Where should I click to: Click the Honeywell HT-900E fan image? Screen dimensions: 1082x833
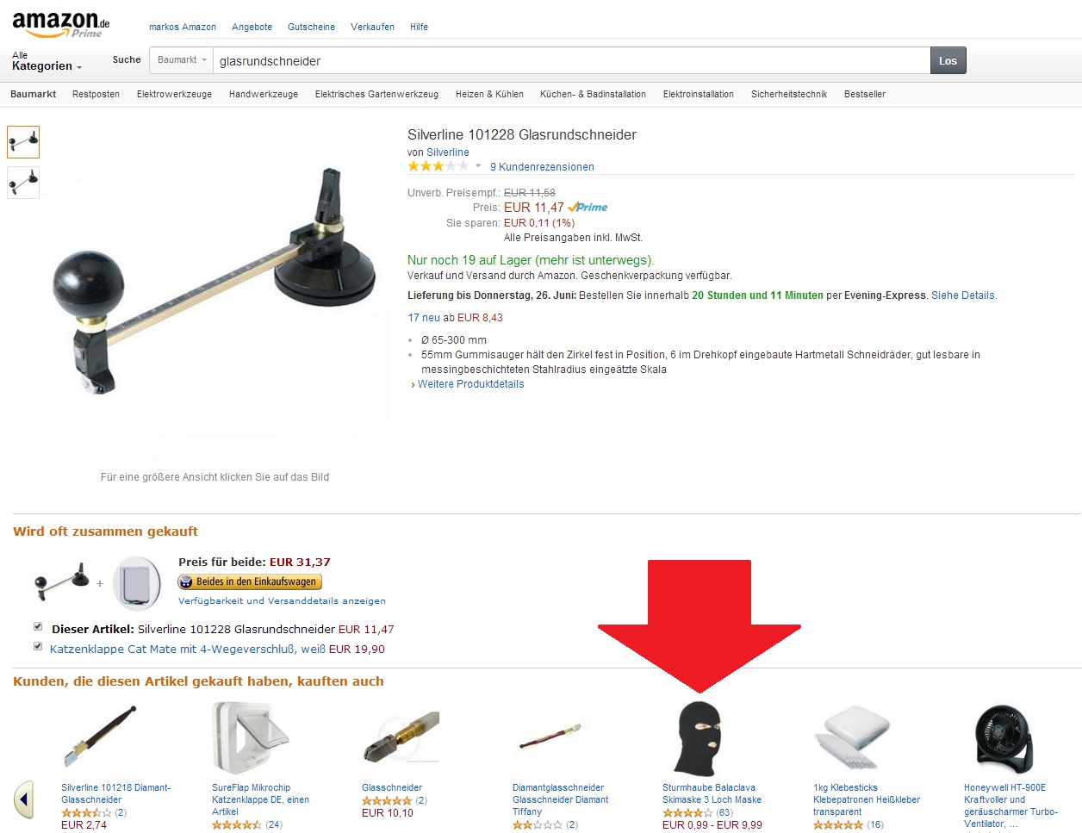point(1004,739)
